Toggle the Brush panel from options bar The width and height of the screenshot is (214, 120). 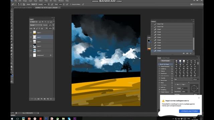pyautogui.click(x=24, y=4)
